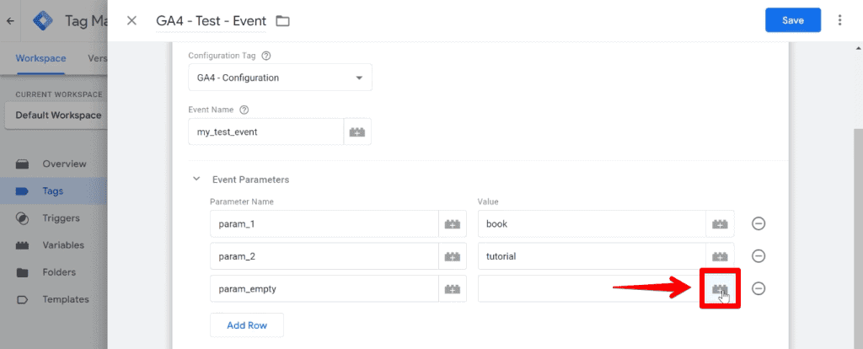Click variable icon beside param_1 name field
This screenshot has height=349, width=863.
453,224
